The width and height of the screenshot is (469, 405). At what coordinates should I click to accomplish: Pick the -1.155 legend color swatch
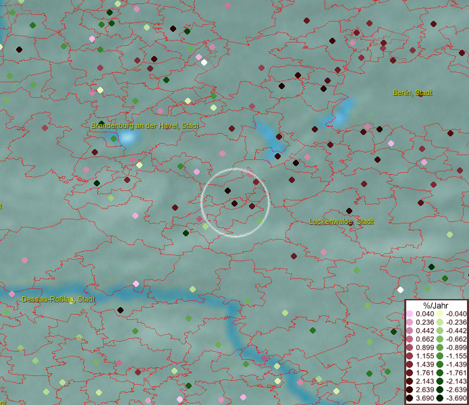coord(440,356)
